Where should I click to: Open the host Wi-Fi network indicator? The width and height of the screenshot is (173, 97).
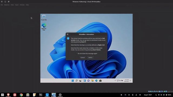(159, 95)
